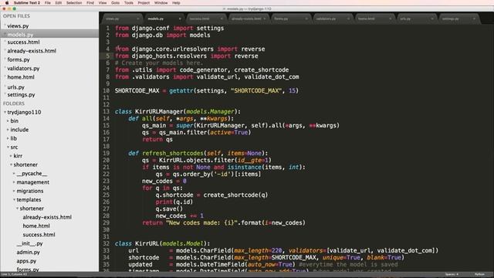Close forms.py in Open Files list

click(5, 59)
